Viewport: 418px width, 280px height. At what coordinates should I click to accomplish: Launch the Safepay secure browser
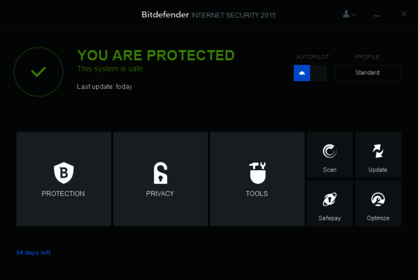330,203
